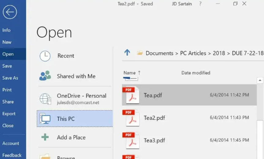
Task: Close the Word window
Action: coord(244,4)
